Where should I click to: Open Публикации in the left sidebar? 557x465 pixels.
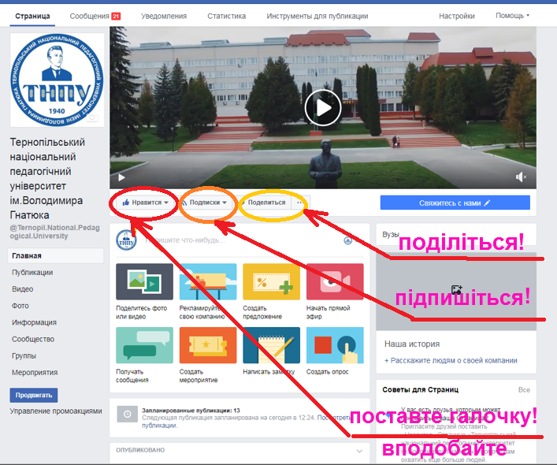32,273
